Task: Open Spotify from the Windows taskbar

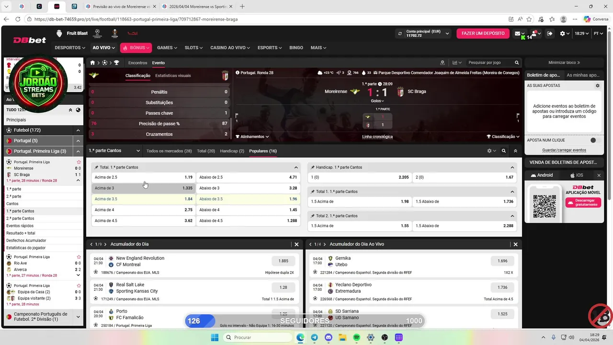Action: click(356, 338)
